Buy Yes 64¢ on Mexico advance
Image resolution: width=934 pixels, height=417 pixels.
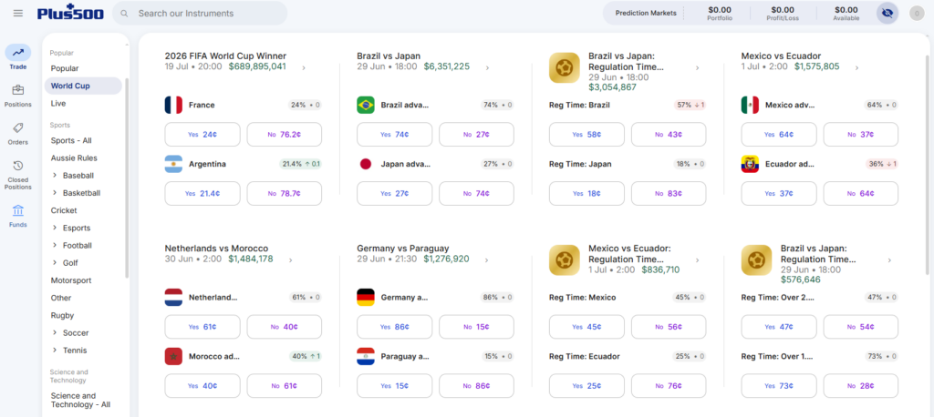(x=779, y=135)
